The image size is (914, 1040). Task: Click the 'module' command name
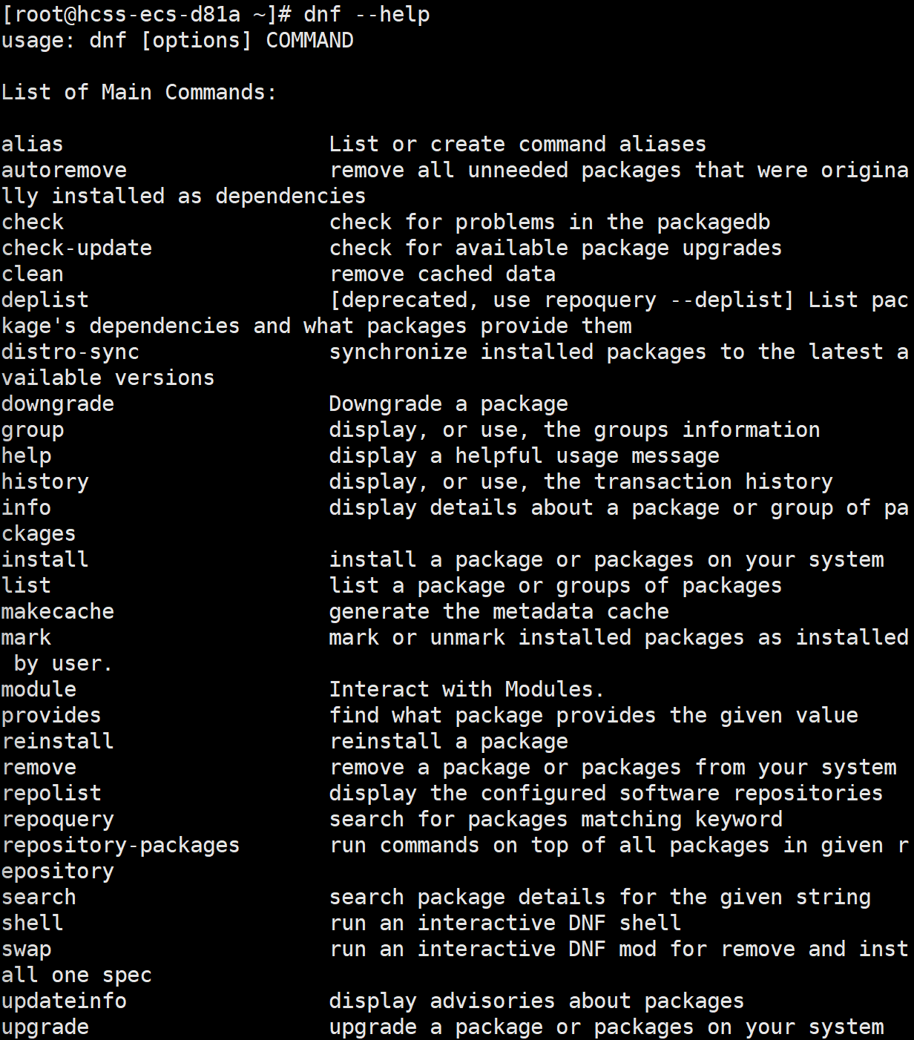click(x=39, y=690)
